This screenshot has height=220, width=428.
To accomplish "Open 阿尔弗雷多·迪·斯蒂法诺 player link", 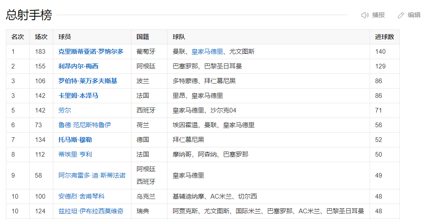I will (x=92, y=175).
